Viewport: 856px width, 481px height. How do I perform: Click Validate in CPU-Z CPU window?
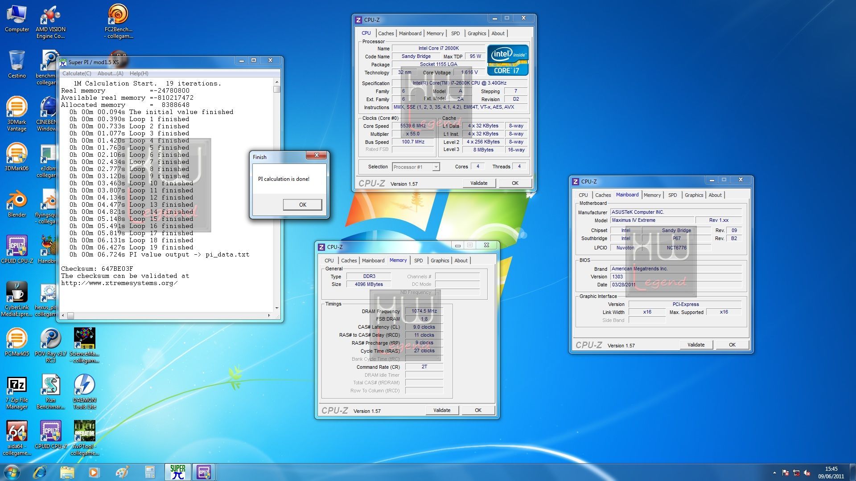(479, 183)
